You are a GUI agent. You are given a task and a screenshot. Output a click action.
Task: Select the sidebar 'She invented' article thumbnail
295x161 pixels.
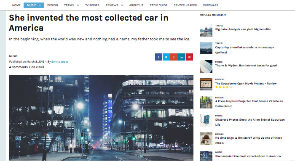point(206,156)
